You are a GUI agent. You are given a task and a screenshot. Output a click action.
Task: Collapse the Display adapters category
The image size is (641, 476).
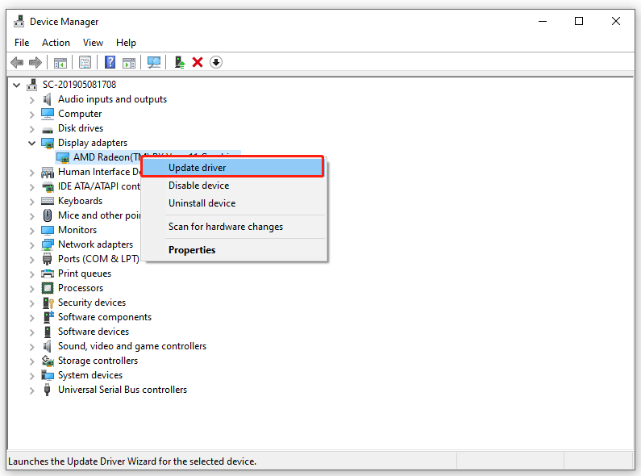pos(32,143)
